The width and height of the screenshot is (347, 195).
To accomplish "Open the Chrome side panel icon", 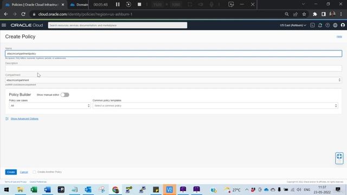I will point(324,14).
